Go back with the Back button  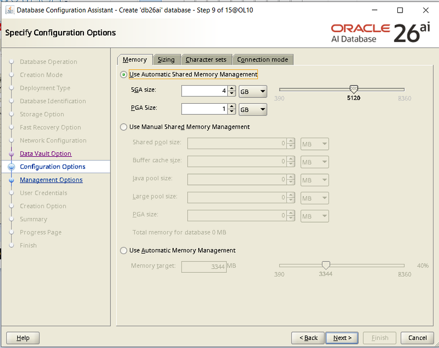point(308,338)
